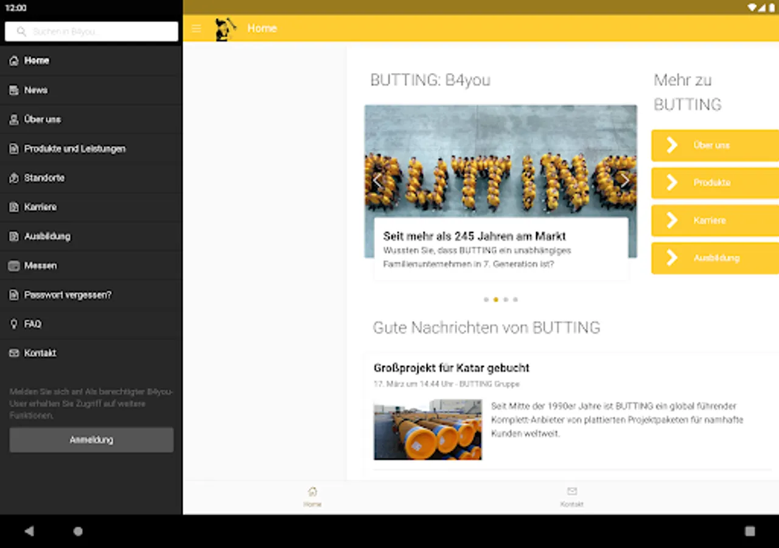Open Über uns in sidebar menu
This screenshot has width=779, height=548.
pyautogui.click(x=91, y=119)
